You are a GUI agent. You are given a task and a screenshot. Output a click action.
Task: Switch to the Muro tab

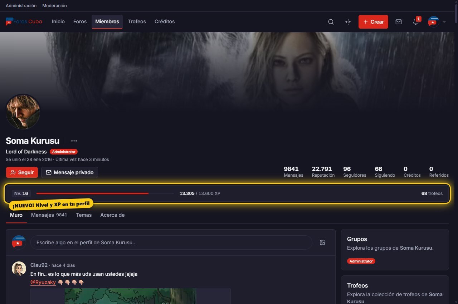click(x=16, y=215)
